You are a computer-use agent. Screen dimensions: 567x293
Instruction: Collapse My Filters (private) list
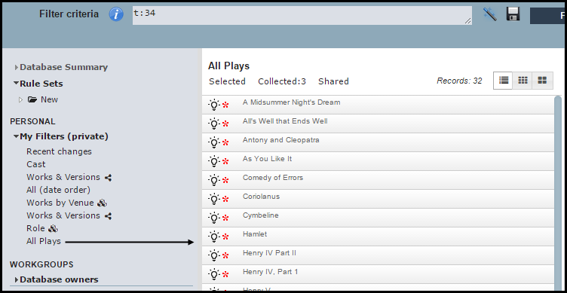click(16, 136)
